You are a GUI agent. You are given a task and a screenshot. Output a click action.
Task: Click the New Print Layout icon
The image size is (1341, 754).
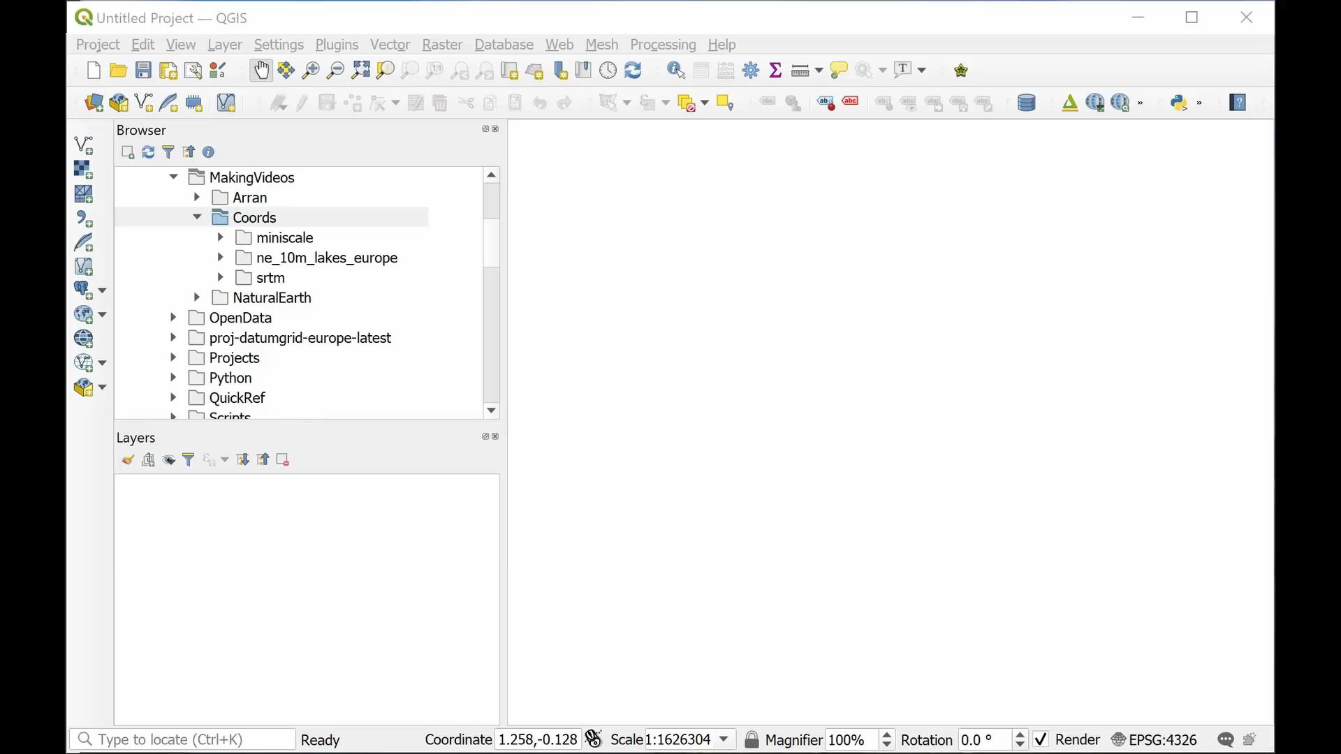pyautogui.click(x=168, y=70)
